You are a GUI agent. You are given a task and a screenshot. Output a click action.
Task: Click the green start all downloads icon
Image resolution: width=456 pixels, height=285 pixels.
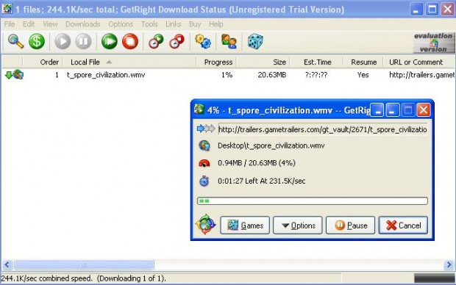pyautogui.click(x=110, y=41)
